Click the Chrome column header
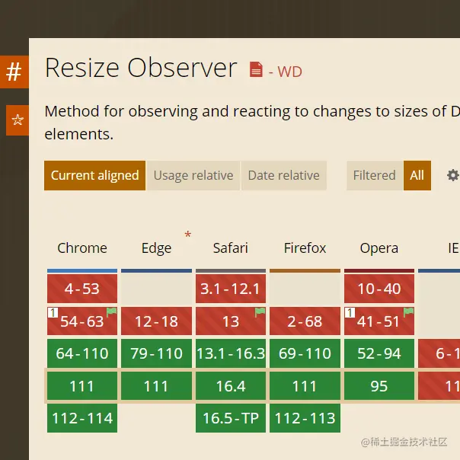This screenshot has width=460, height=460. click(82, 248)
